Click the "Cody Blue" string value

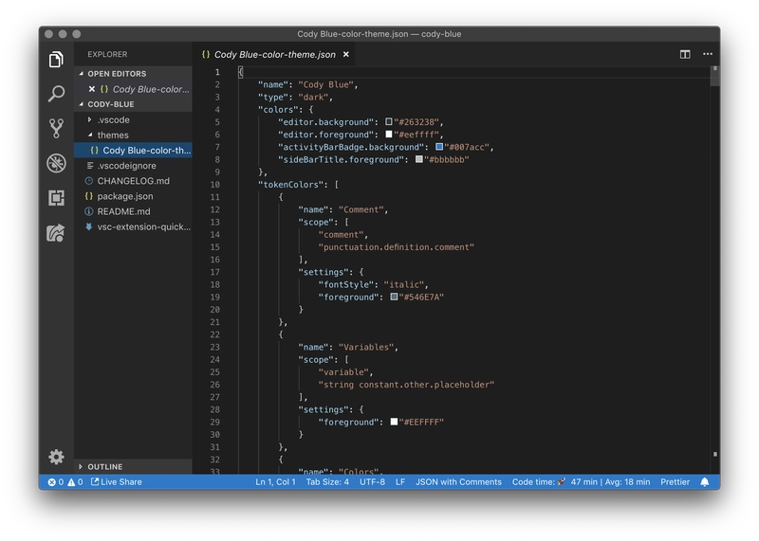click(325, 84)
